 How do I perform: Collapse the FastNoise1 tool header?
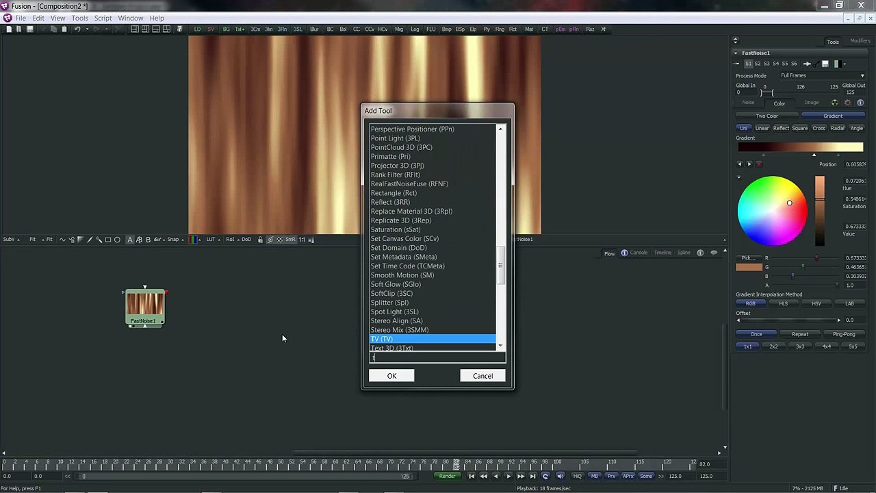point(736,53)
